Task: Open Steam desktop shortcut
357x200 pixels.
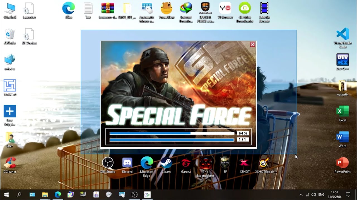Action: (x=166, y=165)
